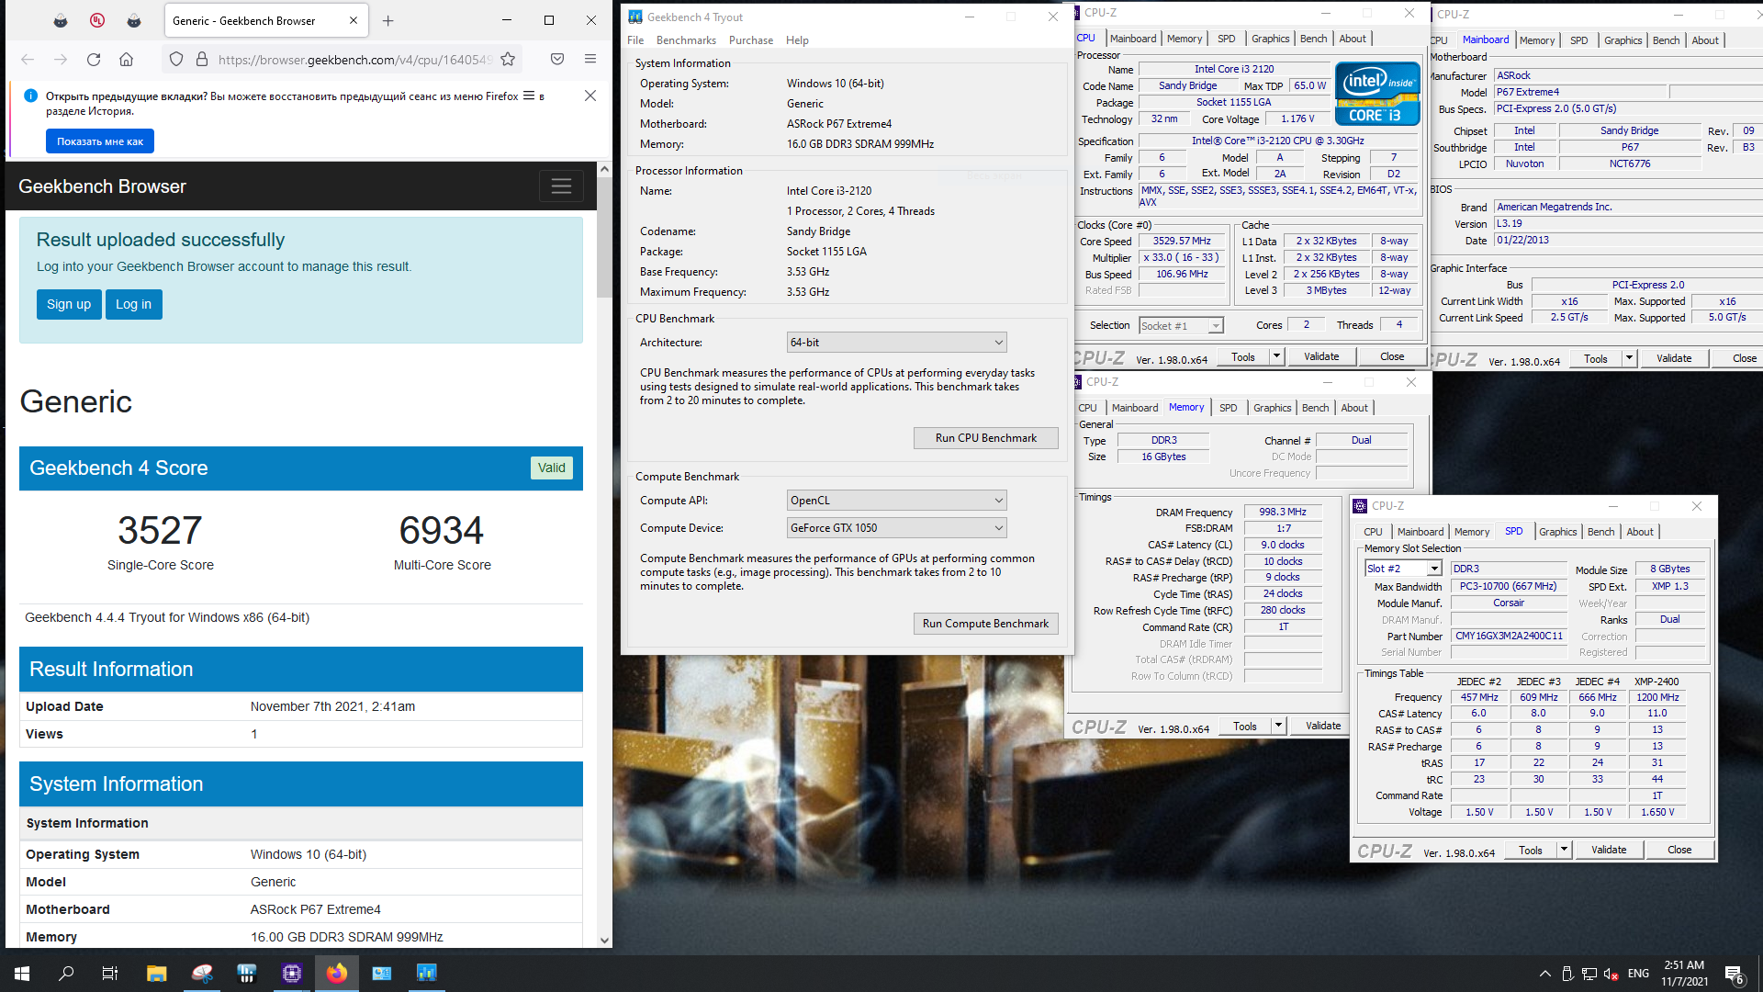Viewport: 1763px width, 992px height.
Task: Open the notification center icon
Action: [1735, 974]
